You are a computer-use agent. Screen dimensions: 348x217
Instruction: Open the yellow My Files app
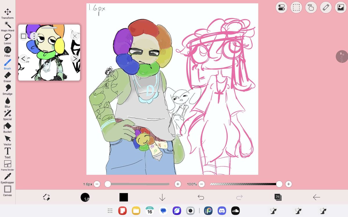136,211
